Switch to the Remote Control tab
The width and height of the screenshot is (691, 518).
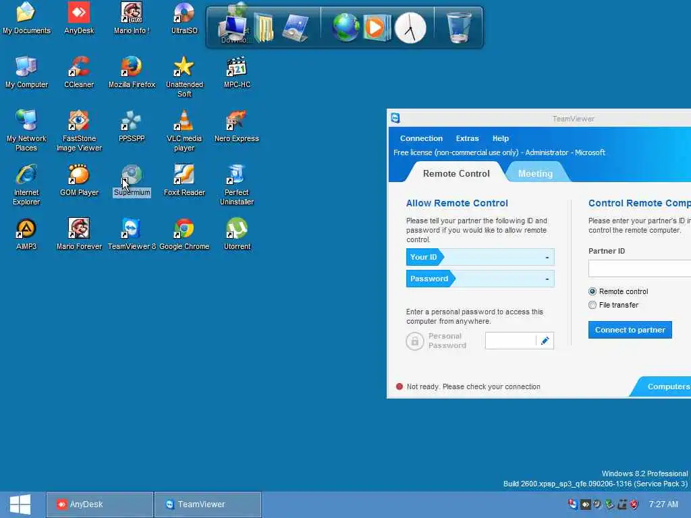point(456,173)
